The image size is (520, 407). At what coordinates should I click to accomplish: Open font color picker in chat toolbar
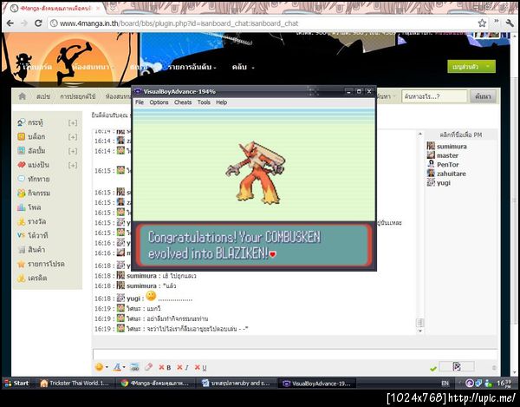[x=119, y=367]
